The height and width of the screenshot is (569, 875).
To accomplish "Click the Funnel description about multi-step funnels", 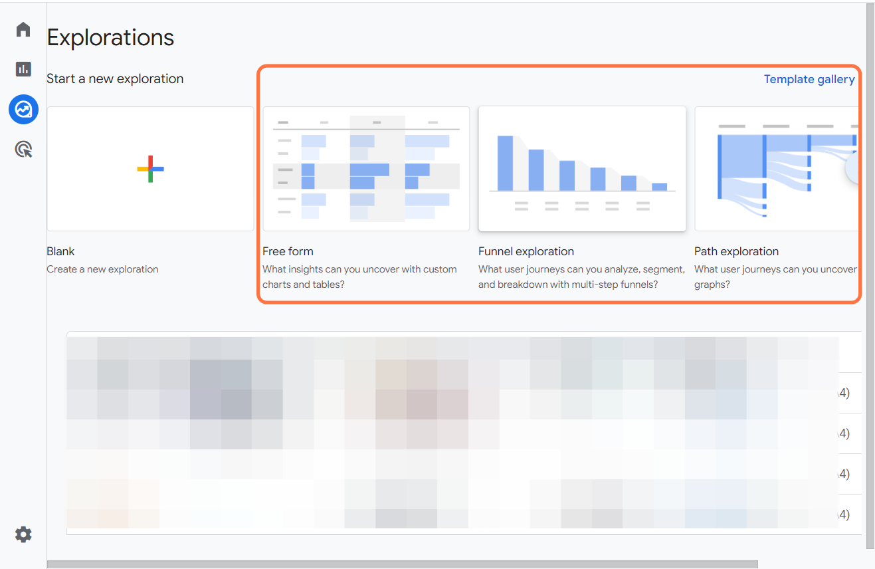I will click(x=581, y=277).
